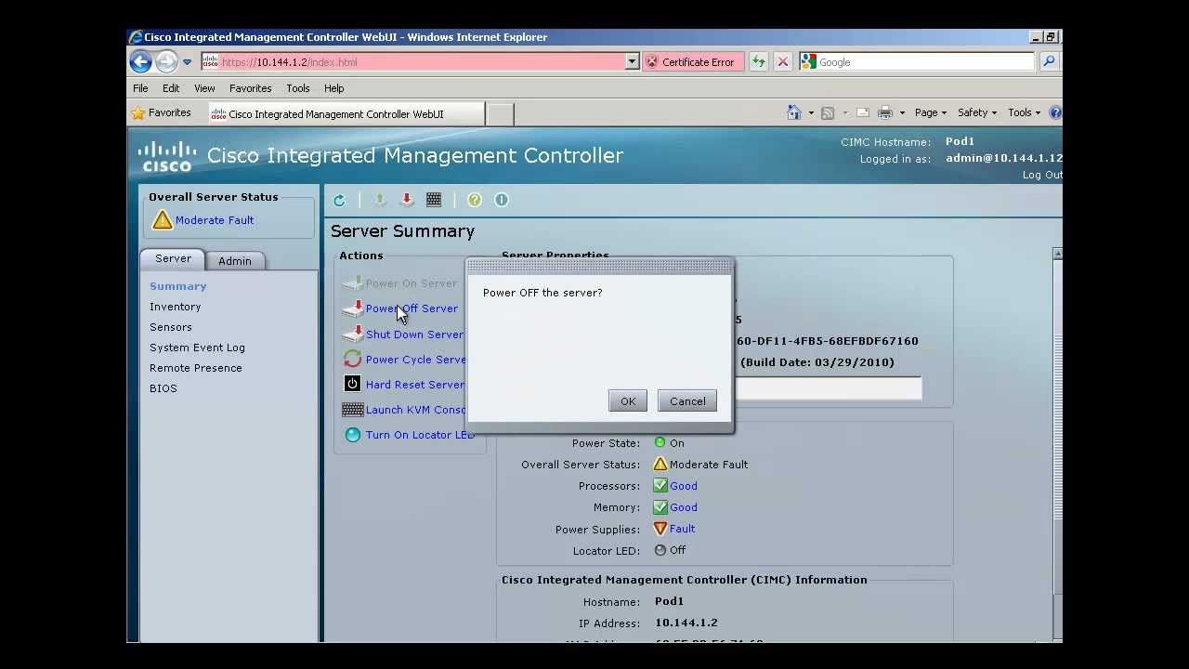
Task: Click Power Cycle Server action icon
Action: coord(353,359)
